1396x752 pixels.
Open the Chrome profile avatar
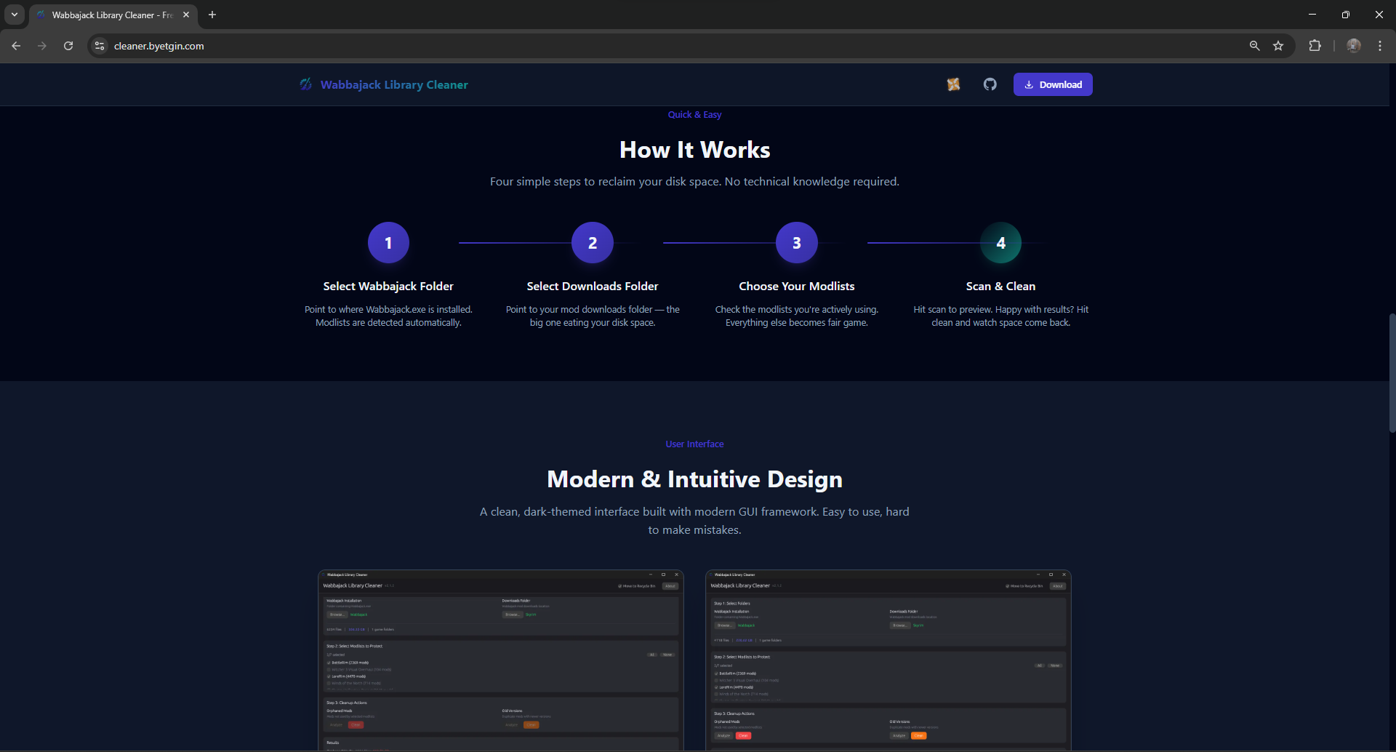tap(1353, 46)
